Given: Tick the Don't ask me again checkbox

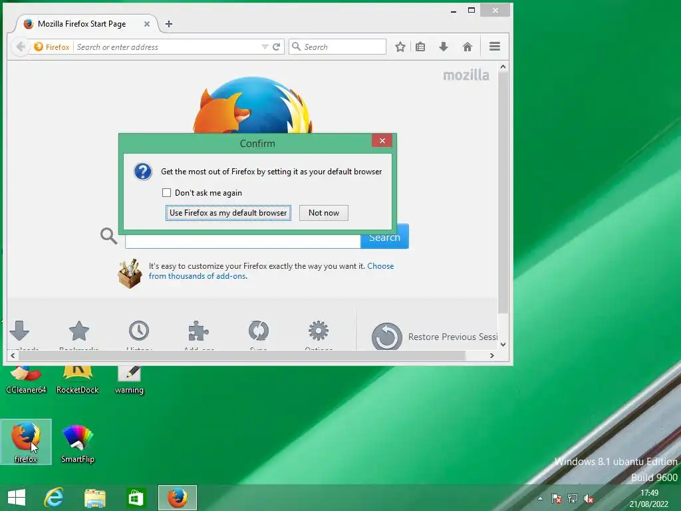Looking at the screenshot, I should (x=166, y=192).
